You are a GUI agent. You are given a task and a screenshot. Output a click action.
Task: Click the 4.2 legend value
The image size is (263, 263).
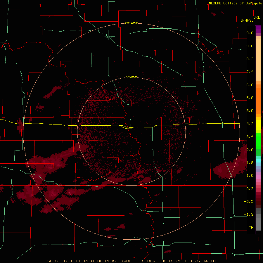[x=250, y=124]
